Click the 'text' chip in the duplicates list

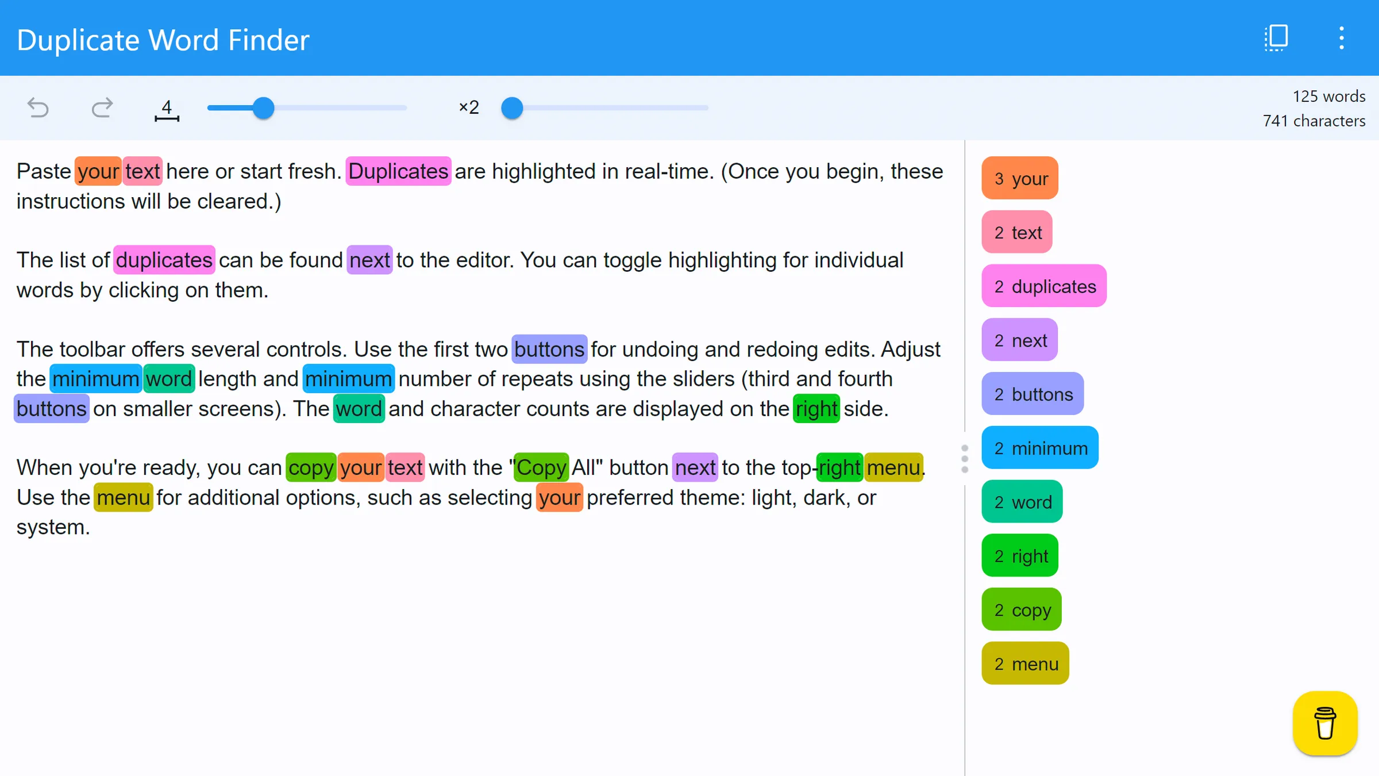coord(1016,232)
